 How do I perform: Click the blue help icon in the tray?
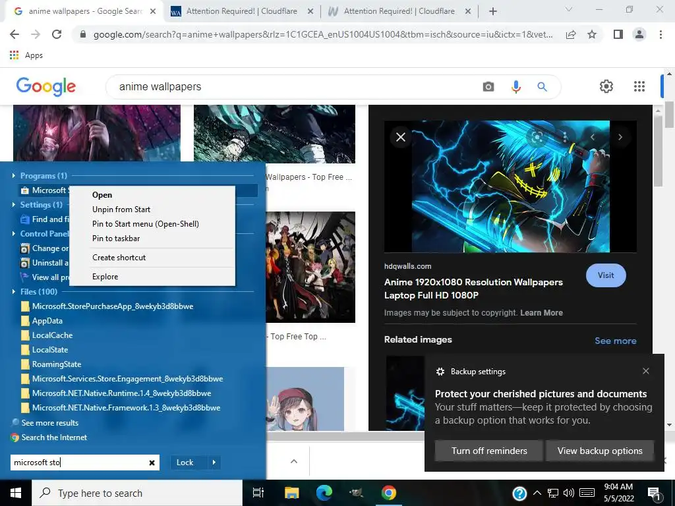tap(519, 493)
